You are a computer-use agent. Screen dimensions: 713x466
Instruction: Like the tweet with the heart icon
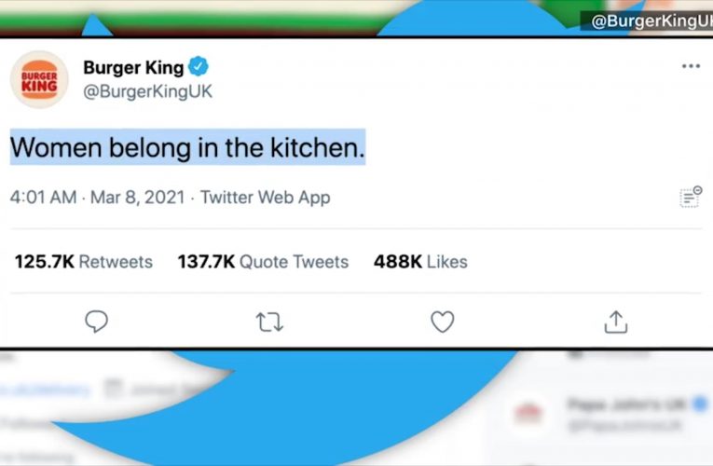[442, 322]
